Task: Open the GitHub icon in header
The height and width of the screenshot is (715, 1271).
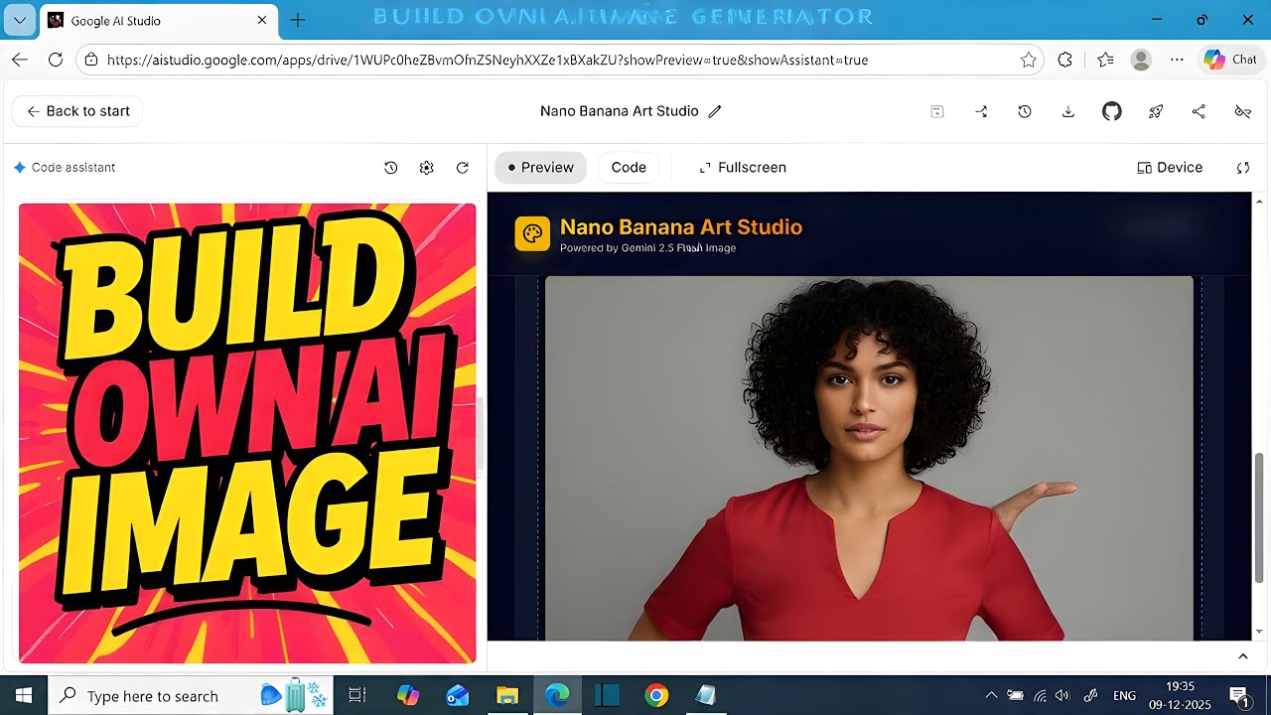Action: (x=1112, y=111)
